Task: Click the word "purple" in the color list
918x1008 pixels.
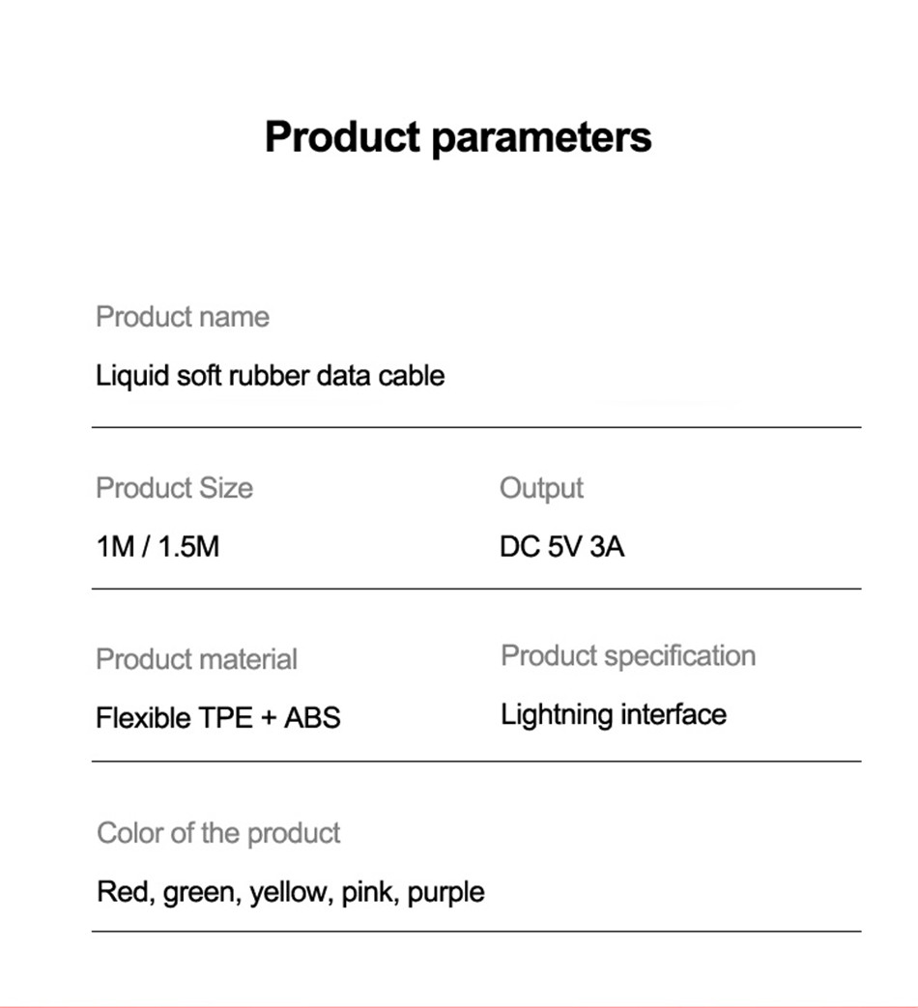Action: point(445,891)
